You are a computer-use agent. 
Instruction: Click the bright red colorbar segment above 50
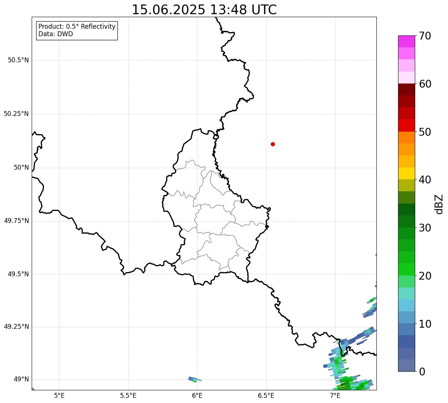click(x=406, y=125)
